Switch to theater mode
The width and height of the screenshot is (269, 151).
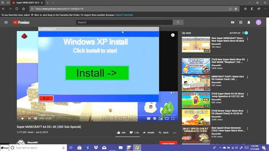[167, 118]
